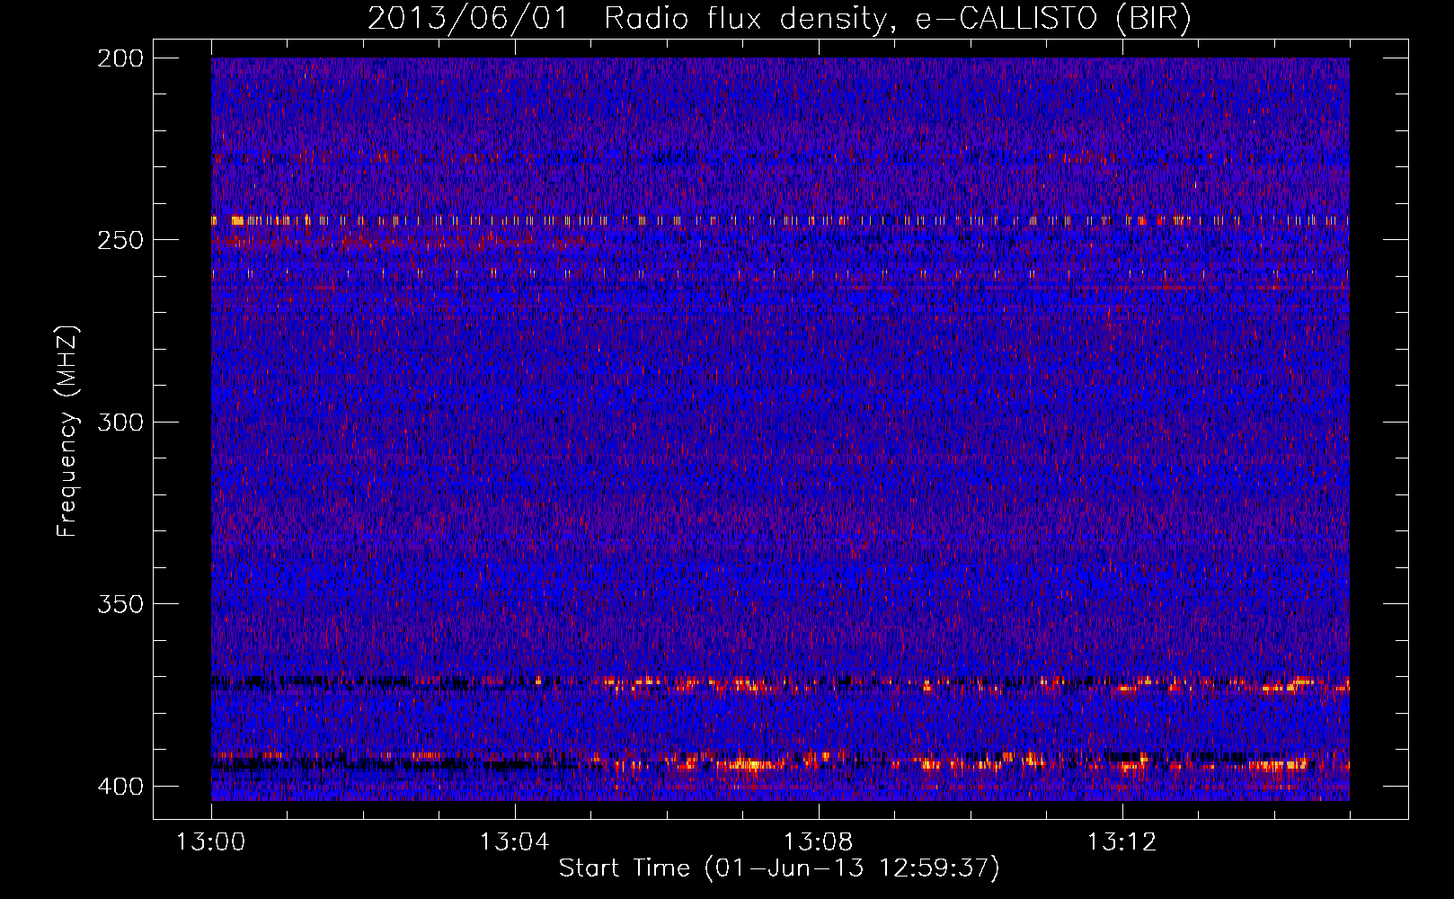Click the 13:00 time tick label

click(211, 842)
